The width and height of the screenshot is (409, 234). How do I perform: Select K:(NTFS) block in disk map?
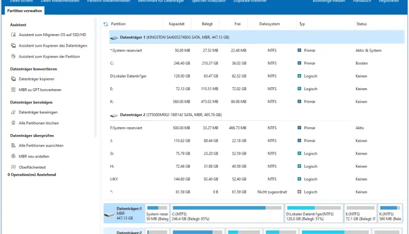(x=390, y=214)
